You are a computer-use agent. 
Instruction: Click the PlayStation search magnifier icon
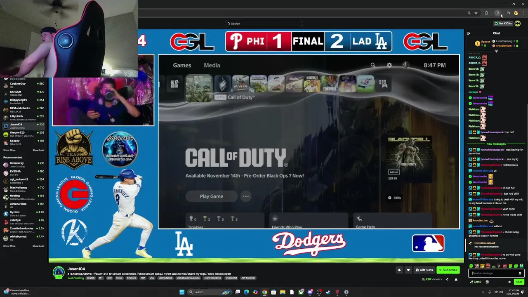click(373, 65)
